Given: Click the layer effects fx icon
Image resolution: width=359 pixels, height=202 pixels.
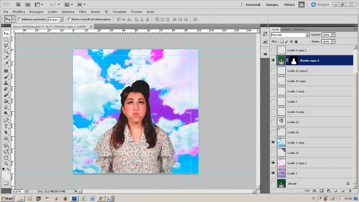Looking at the screenshot, I should point(315,191).
